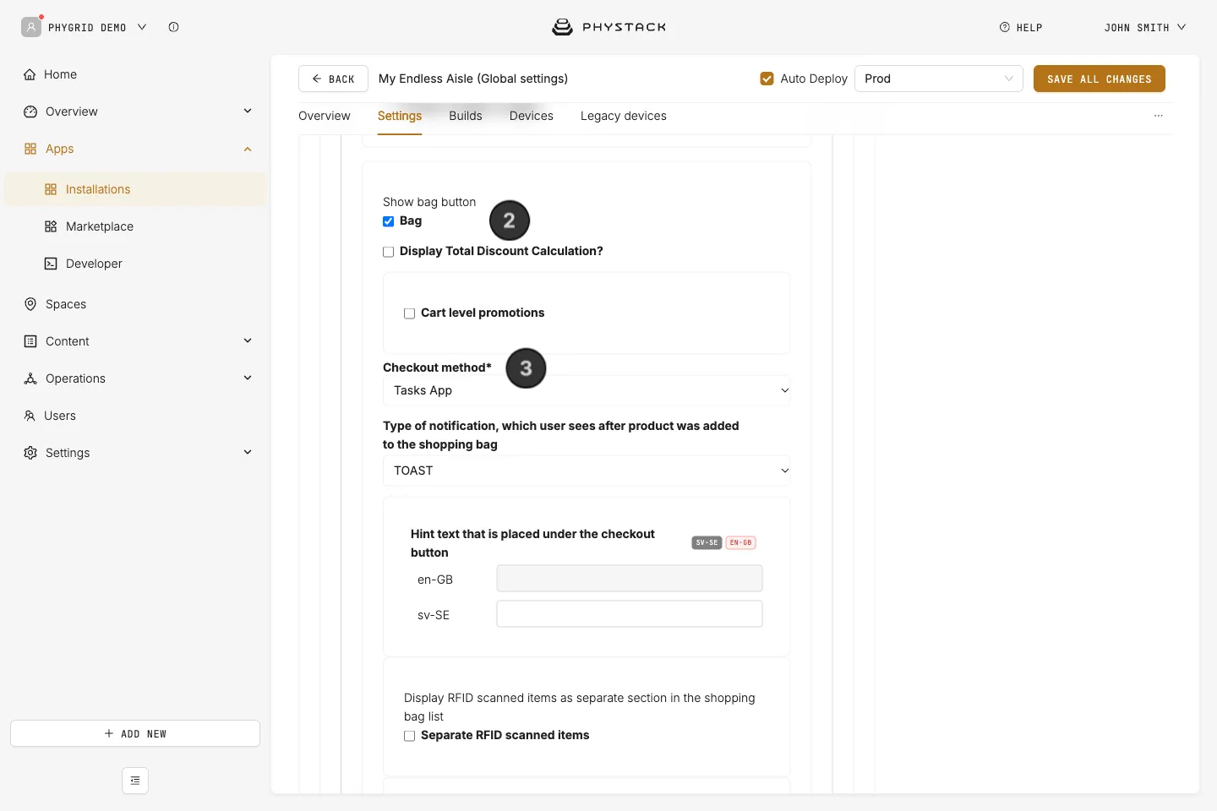The width and height of the screenshot is (1217, 811).
Task: Click the Developer terminal icon
Action: [x=51, y=264]
